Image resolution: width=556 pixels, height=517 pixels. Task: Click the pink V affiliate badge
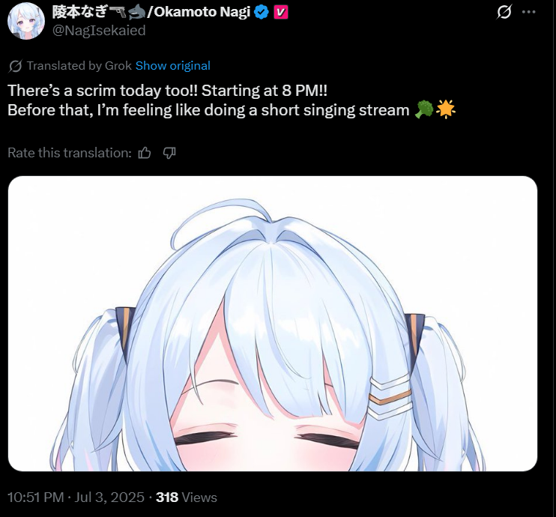[280, 13]
